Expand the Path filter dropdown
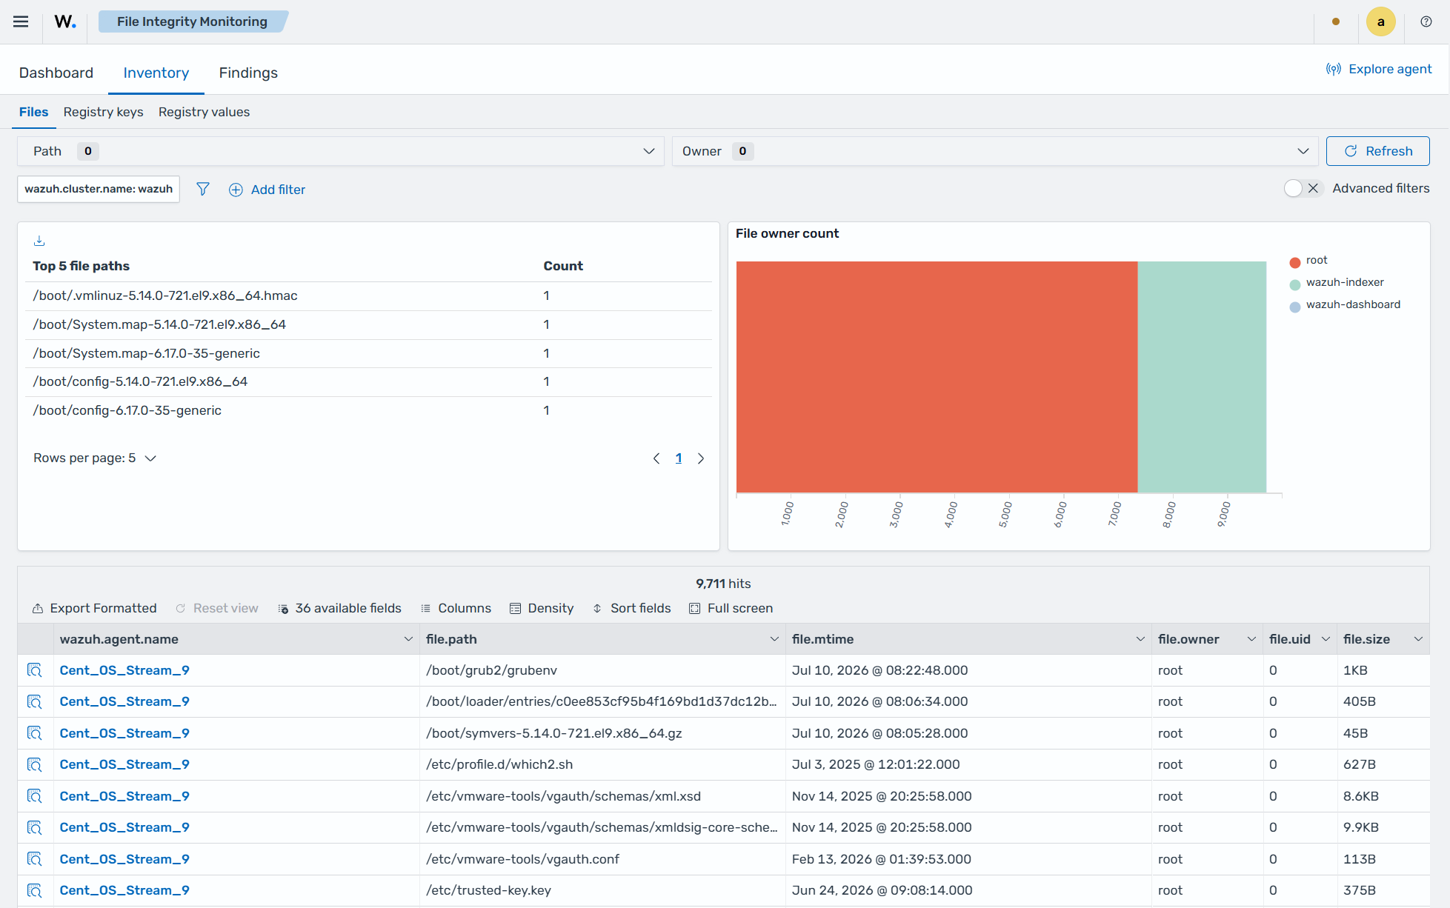Screen dimensions: 1450x908 pyautogui.click(x=341, y=151)
